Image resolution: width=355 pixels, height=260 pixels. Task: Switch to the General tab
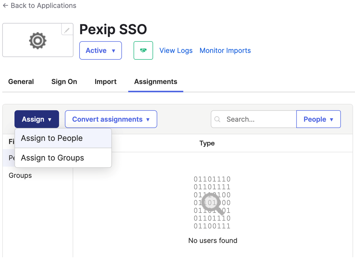[x=21, y=82]
